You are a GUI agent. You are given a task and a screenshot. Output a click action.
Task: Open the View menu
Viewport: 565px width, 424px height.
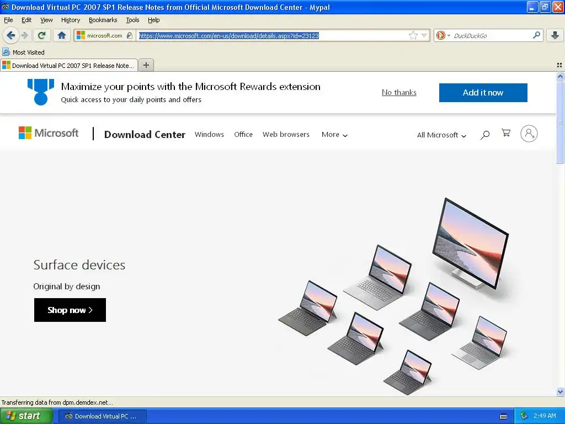46,20
